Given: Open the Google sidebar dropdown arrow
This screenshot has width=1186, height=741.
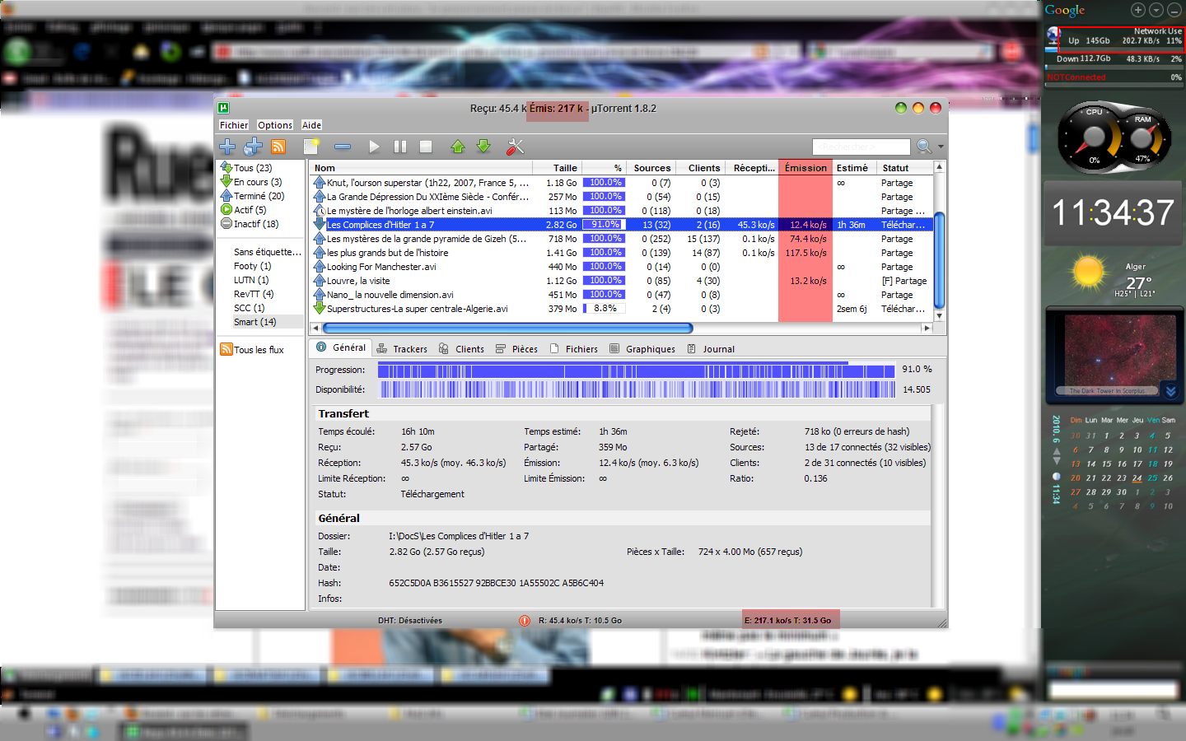Looking at the screenshot, I should [x=1156, y=10].
